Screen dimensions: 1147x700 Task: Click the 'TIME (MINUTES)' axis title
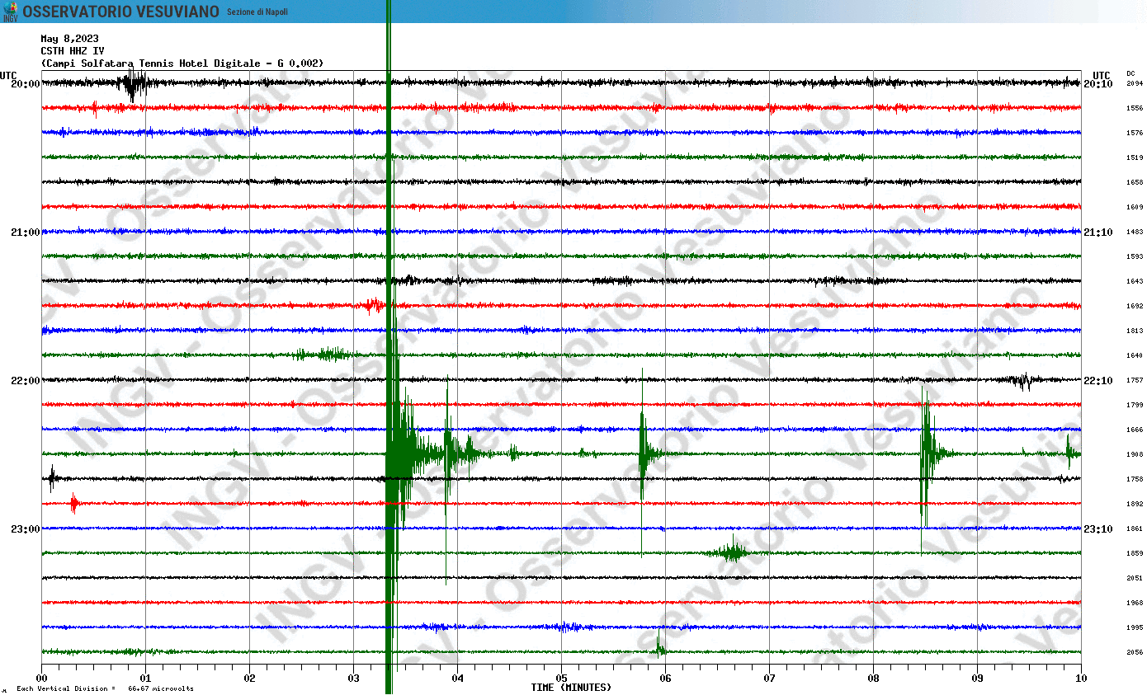click(571, 688)
